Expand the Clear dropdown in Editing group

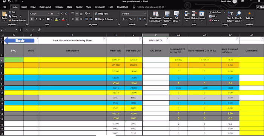[x=218, y=20]
